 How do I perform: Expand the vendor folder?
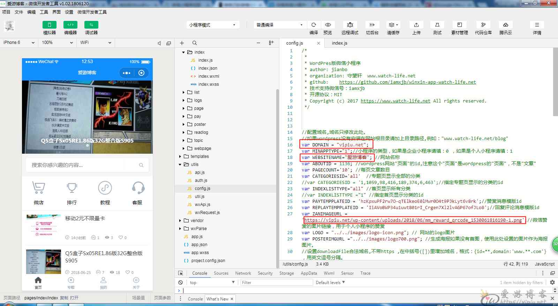pyautogui.click(x=180, y=221)
